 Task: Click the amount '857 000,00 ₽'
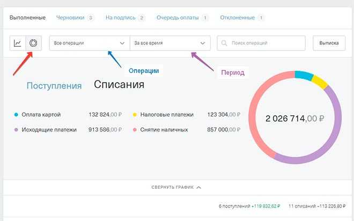point(224,130)
